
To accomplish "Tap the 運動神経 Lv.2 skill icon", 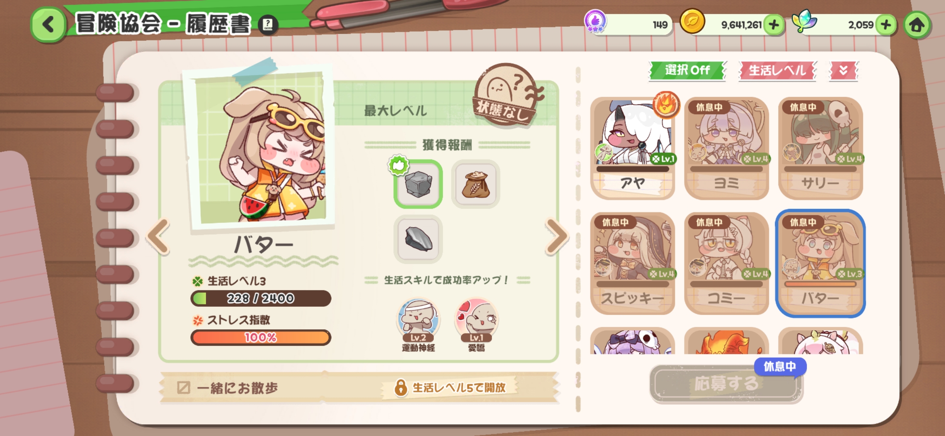I will click(418, 325).
